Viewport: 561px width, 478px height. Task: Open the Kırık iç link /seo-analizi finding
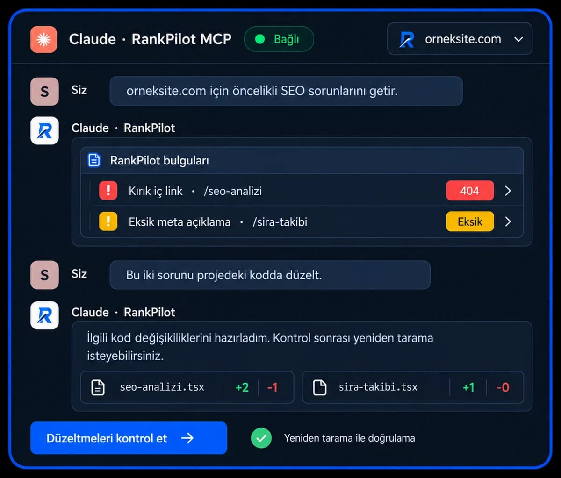(302, 191)
